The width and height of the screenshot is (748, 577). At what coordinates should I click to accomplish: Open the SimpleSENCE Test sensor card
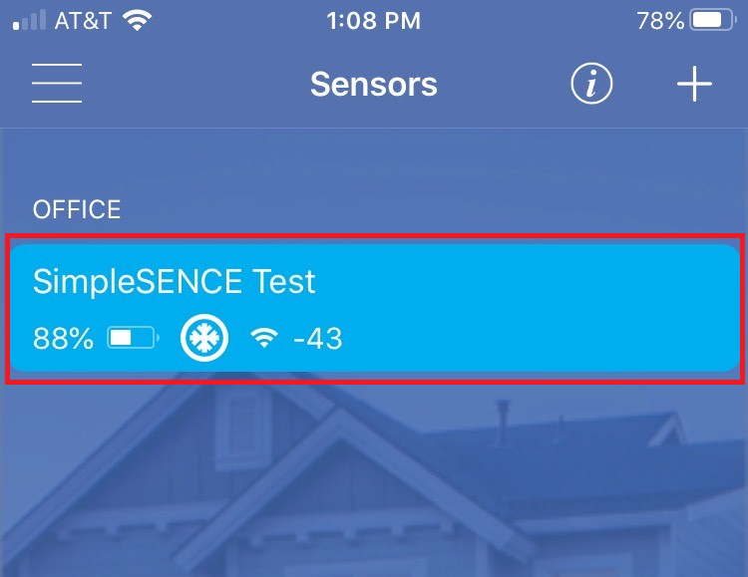click(374, 308)
